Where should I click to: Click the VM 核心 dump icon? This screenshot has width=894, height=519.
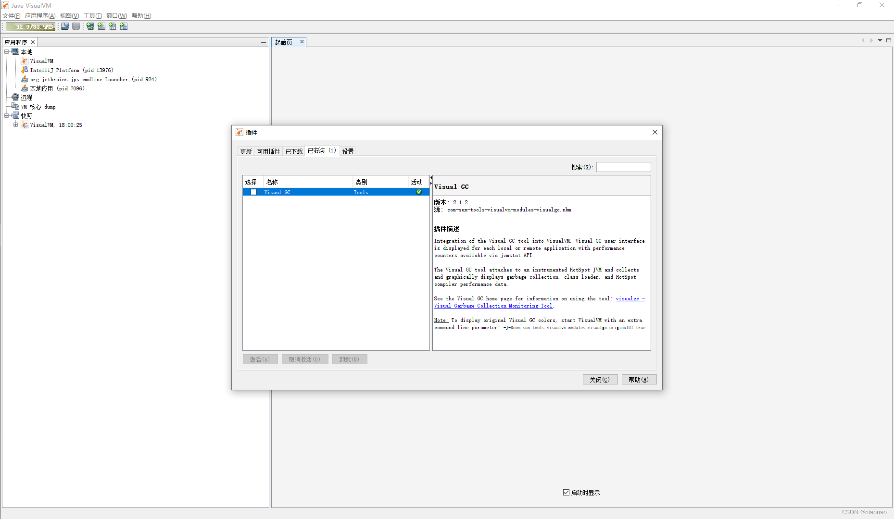(15, 106)
